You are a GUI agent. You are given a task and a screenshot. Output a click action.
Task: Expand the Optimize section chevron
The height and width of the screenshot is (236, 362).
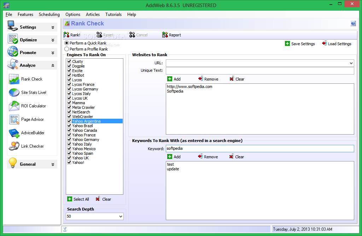(53, 40)
